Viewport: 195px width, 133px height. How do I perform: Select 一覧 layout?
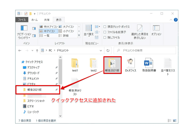click(44, 36)
